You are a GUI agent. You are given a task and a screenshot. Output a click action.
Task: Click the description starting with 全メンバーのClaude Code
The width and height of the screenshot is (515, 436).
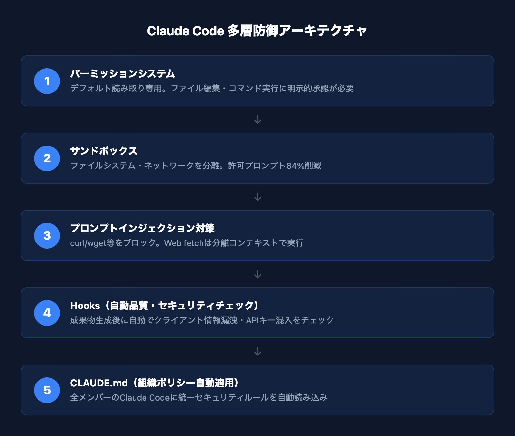[x=199, y=397]
